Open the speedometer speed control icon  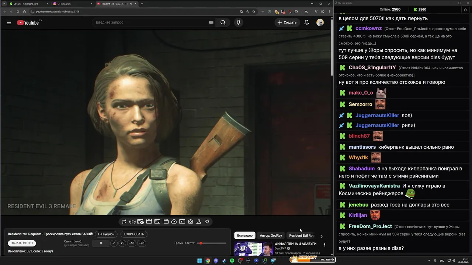(174, 222)
